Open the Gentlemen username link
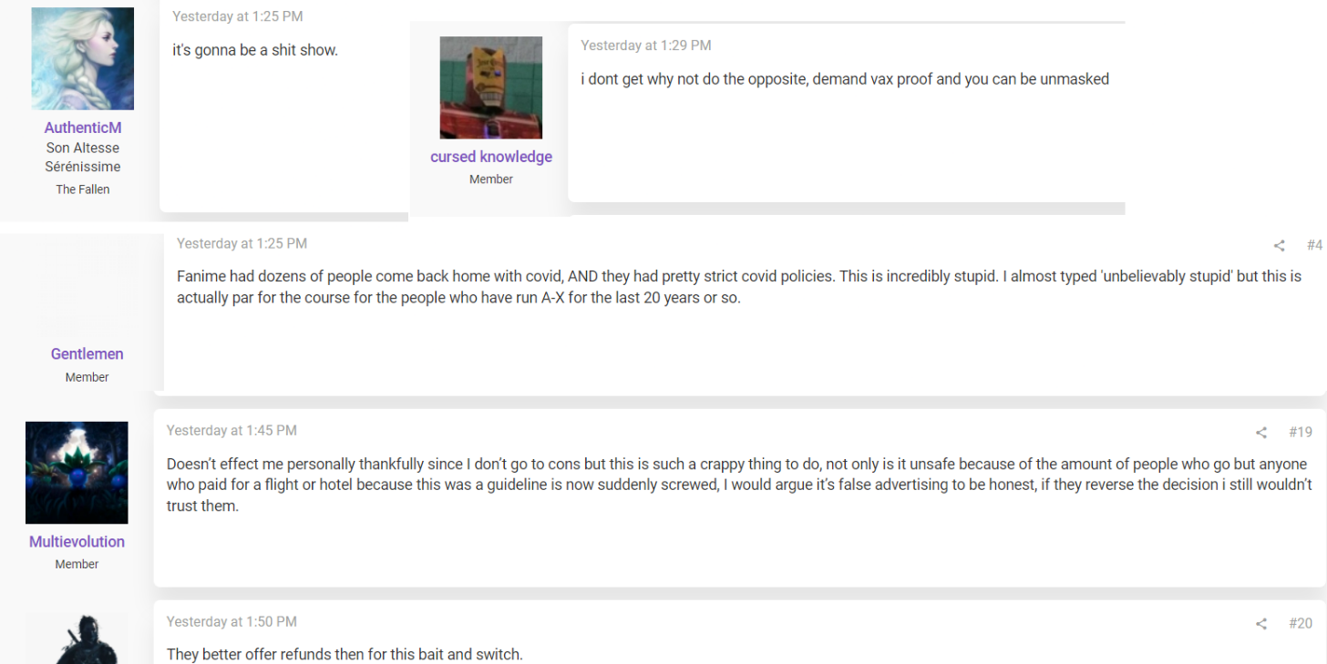 point(87,353)
